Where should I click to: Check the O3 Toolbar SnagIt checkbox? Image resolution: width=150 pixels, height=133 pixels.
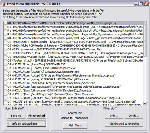5,61
